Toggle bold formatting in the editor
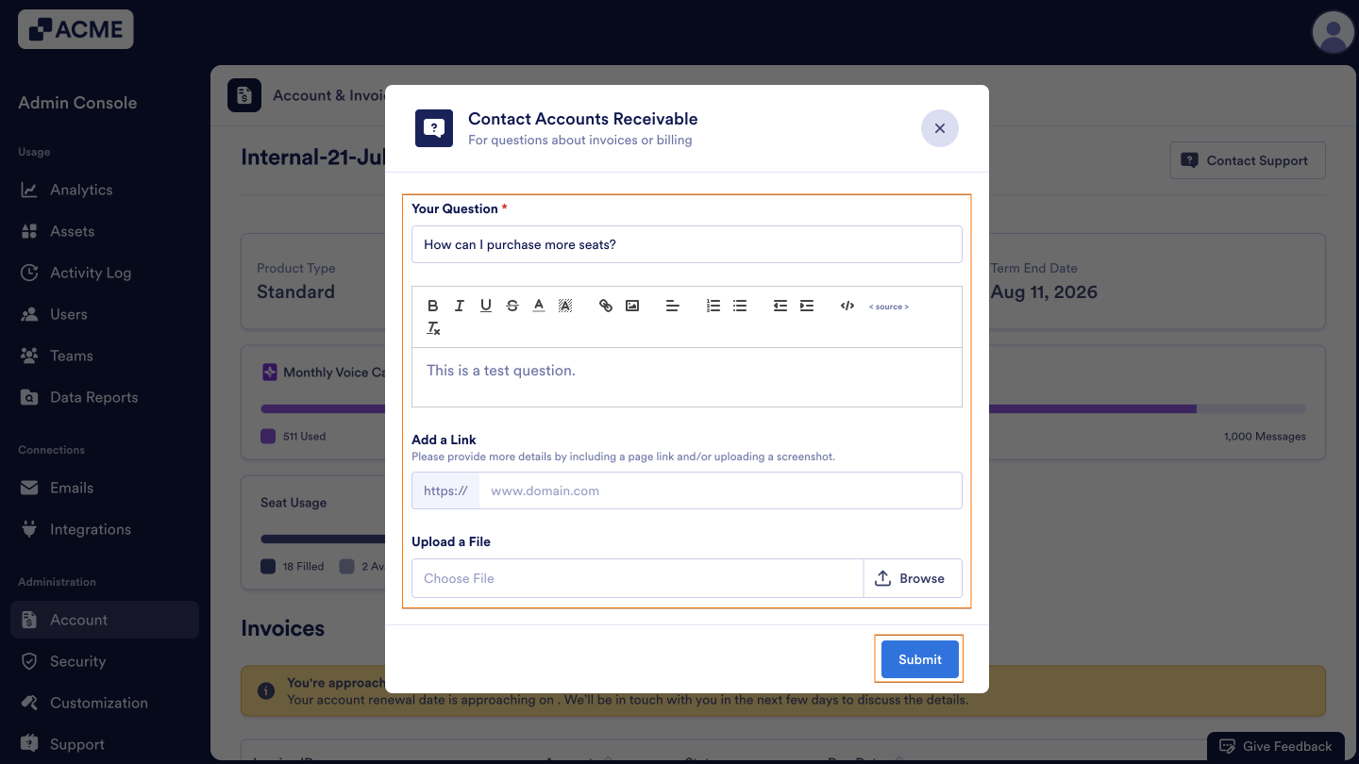The height and width of the screenshot is (764, 1359). [x=433, y=306]
